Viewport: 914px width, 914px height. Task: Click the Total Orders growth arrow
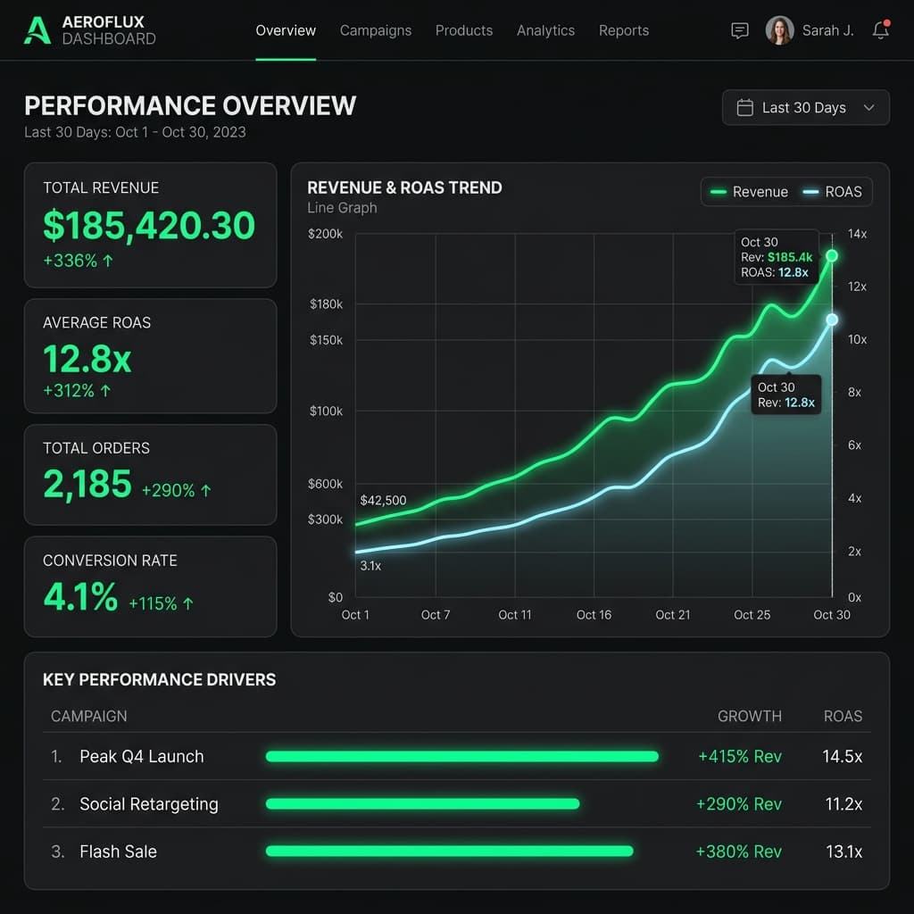coord(206,490)
